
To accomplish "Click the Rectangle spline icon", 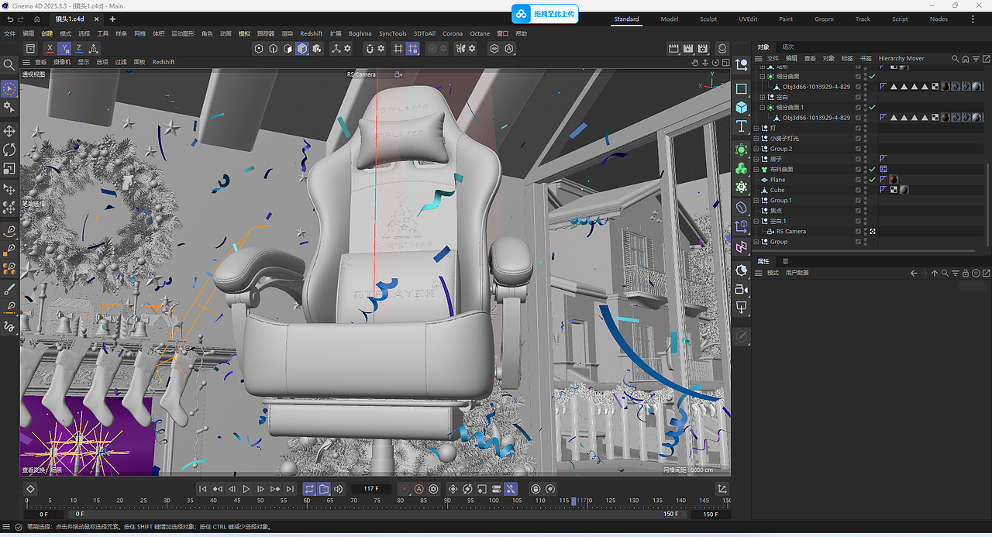I will pyautogui.click(x=742, y=88).
